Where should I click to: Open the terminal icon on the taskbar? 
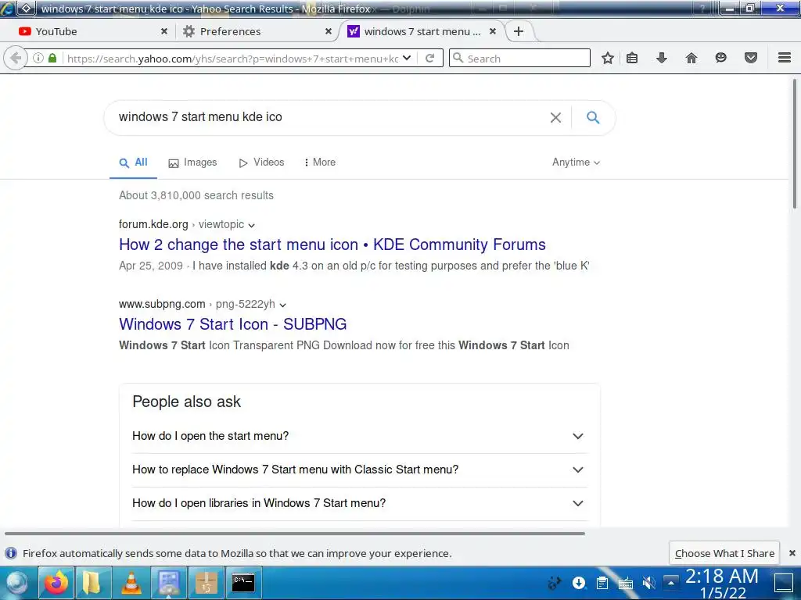coord(244,583)
